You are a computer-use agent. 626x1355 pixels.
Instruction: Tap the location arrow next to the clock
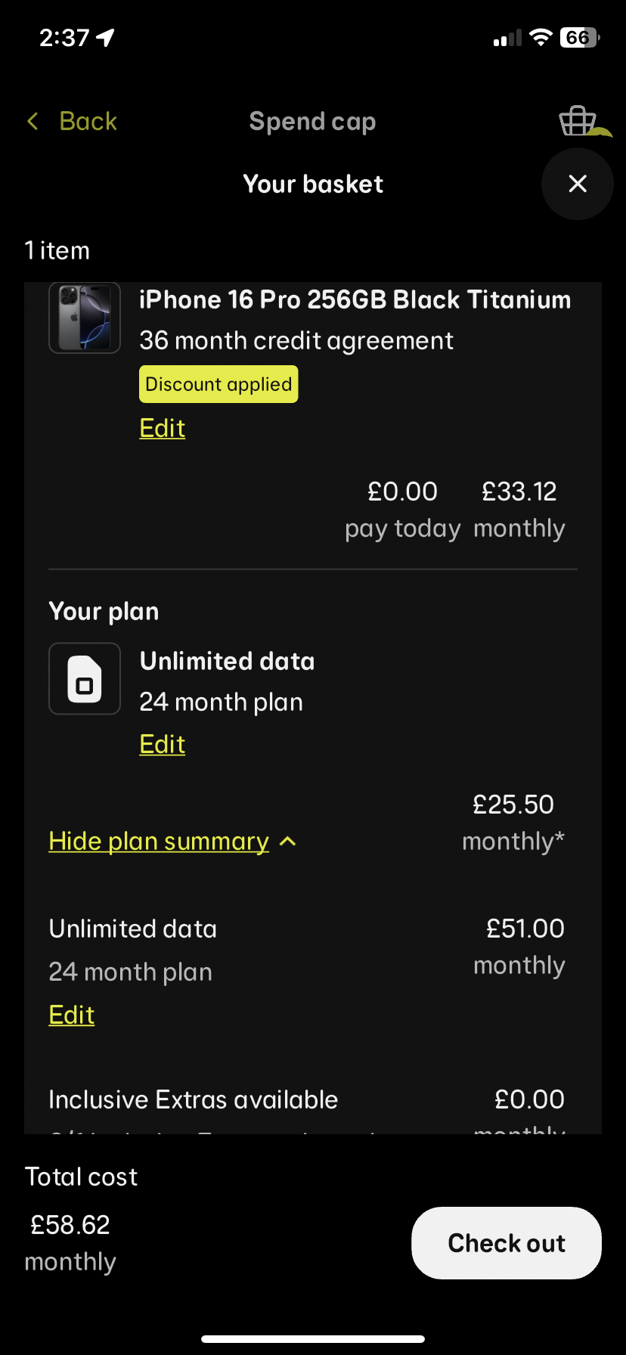[x=106, y=37]
